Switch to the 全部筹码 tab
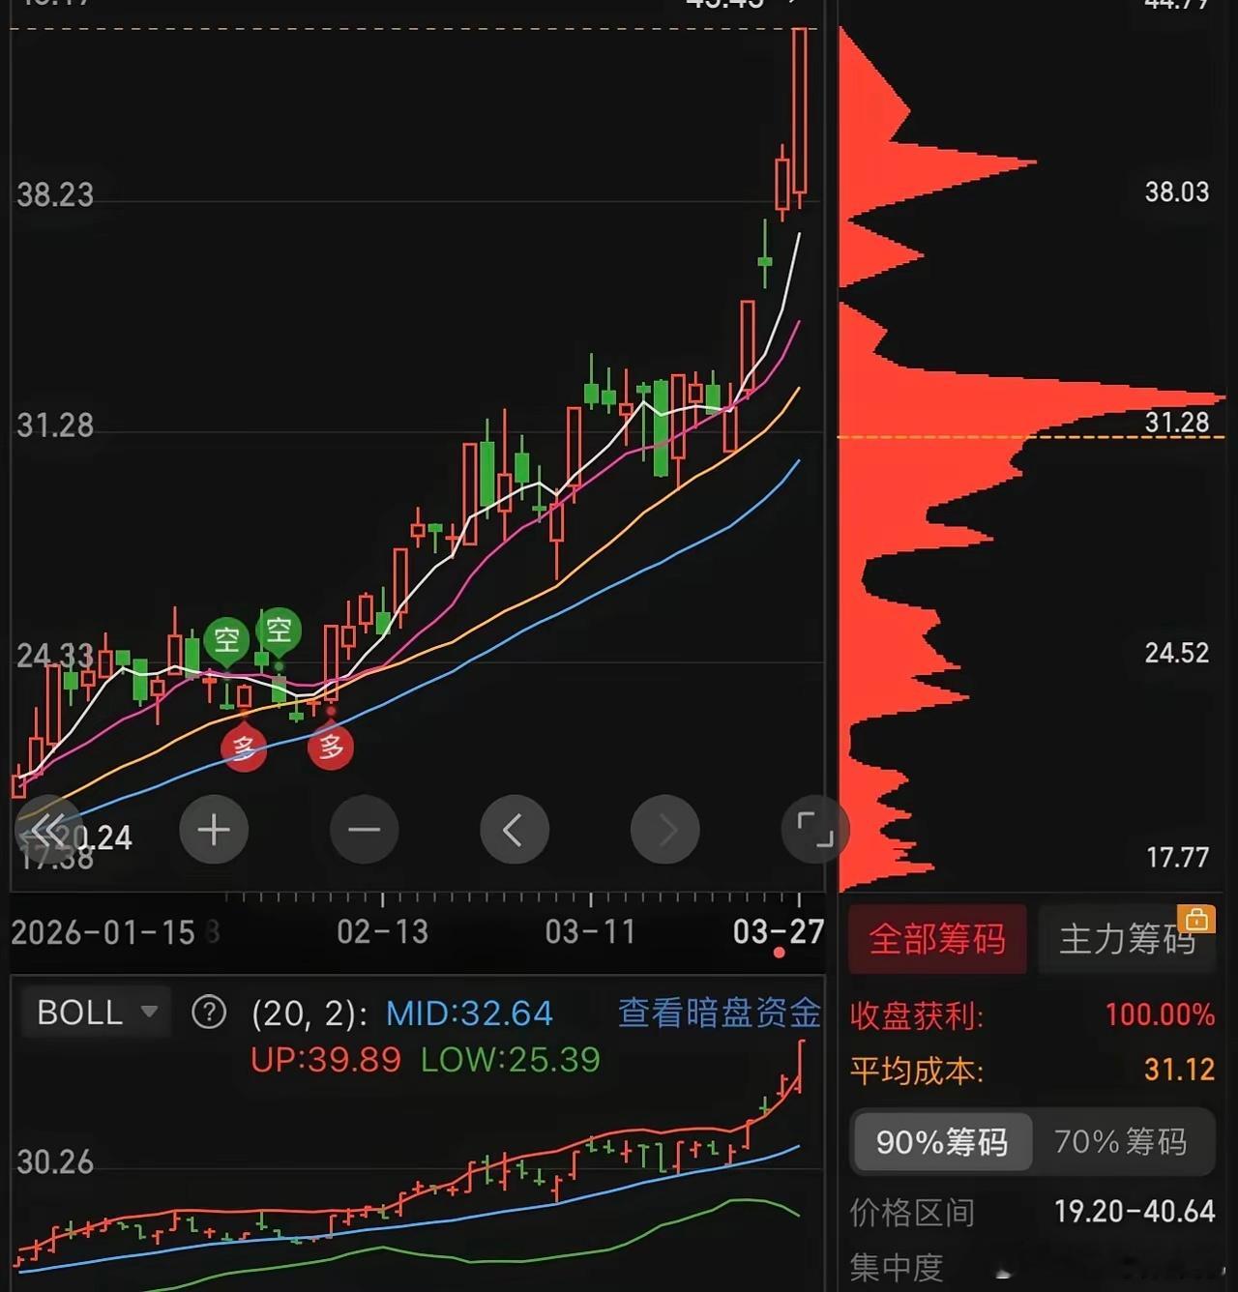The image size is (1238, 1292). [937, 939]
